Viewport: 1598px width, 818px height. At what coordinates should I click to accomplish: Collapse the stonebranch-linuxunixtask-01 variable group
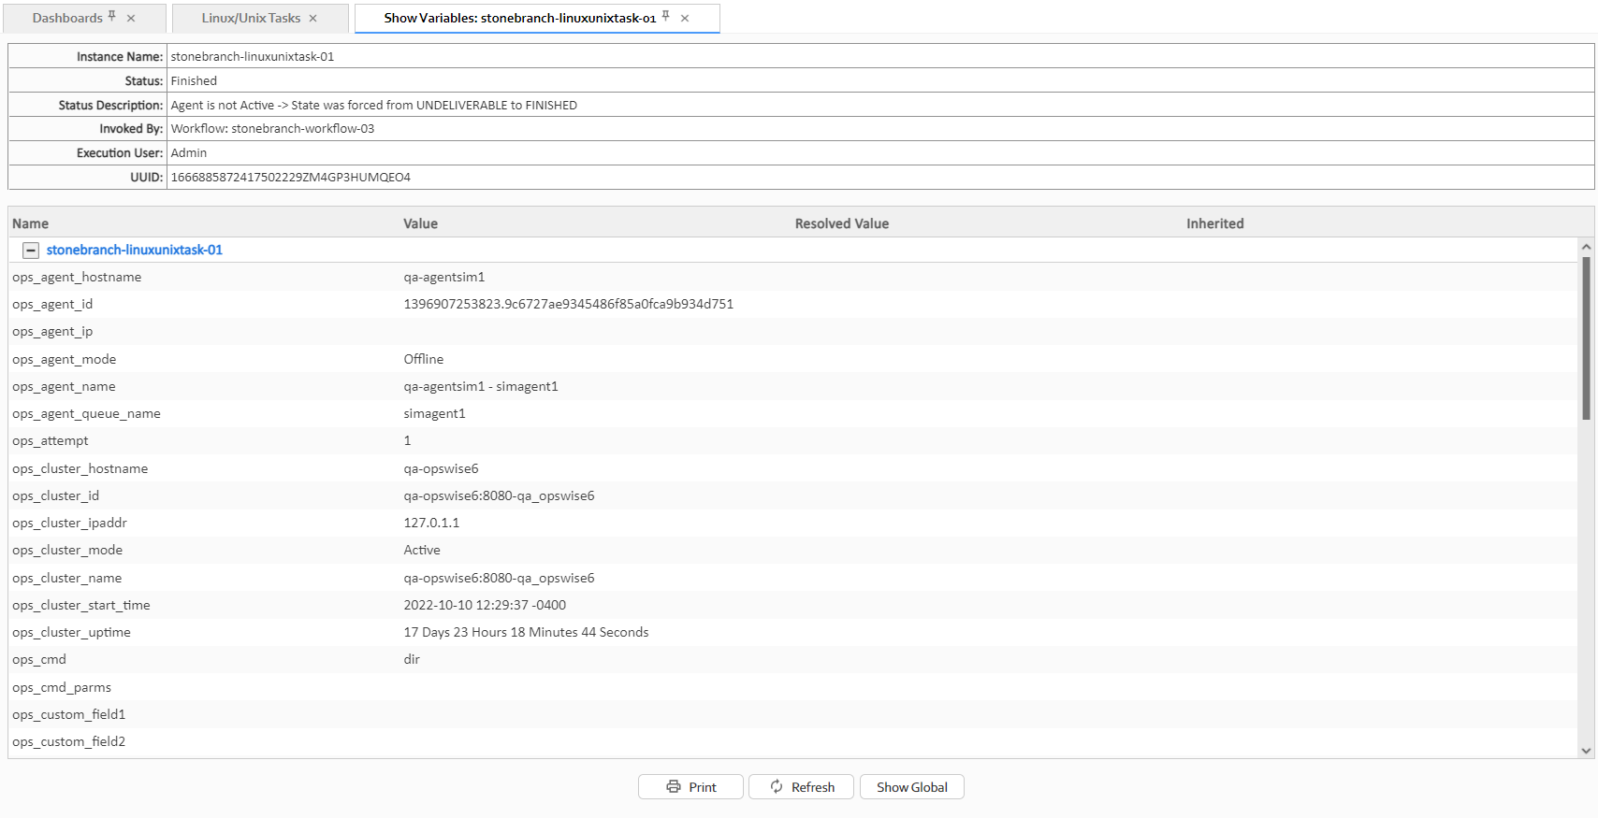(x=31, y=251)
